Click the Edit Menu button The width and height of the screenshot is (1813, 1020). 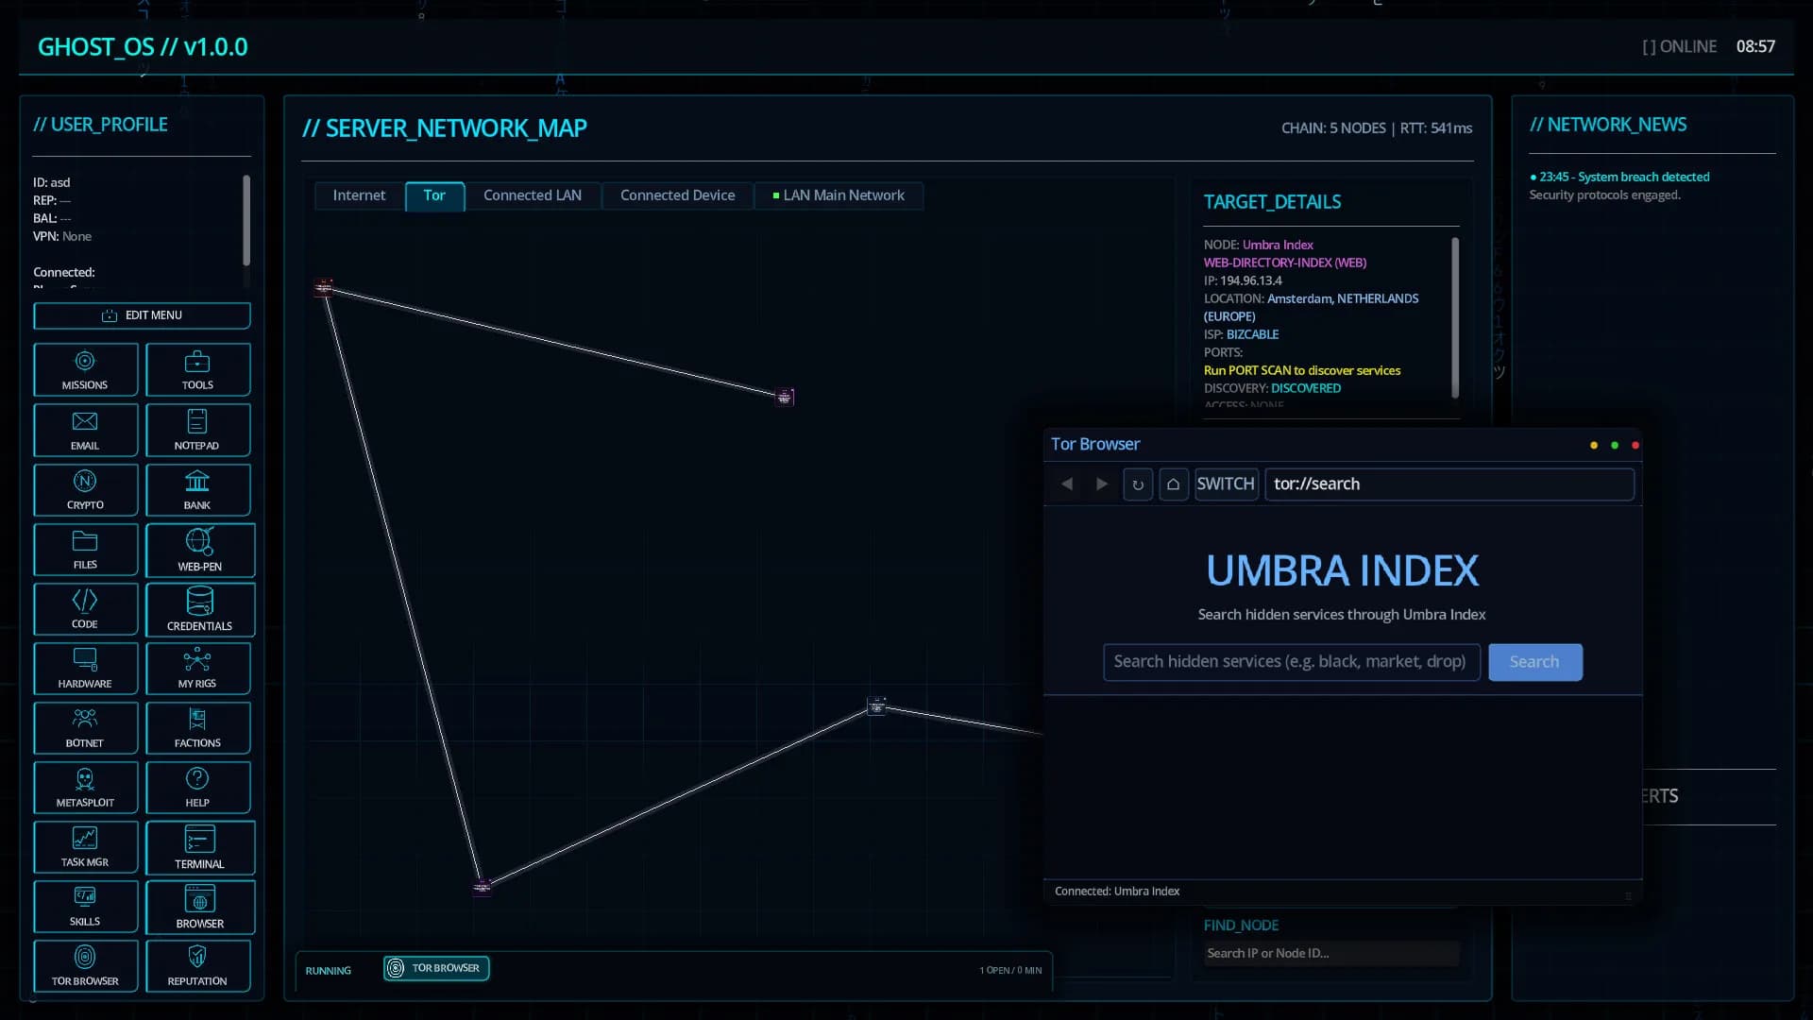click(142, 315)
